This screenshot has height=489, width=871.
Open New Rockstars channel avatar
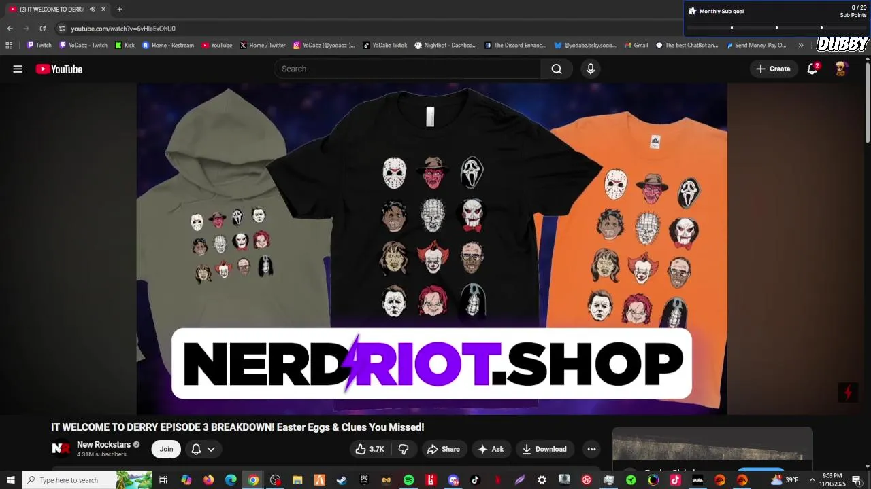point(61,449)
